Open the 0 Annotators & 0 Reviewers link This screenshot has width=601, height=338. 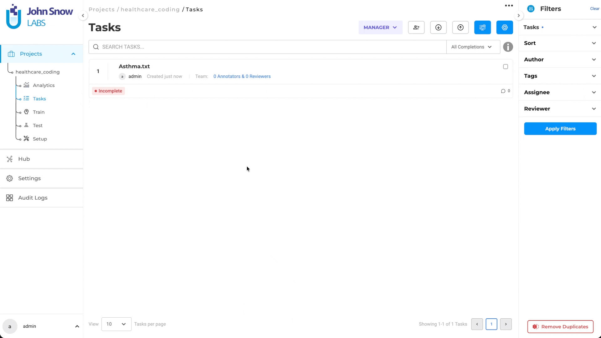tap(242, 76)
